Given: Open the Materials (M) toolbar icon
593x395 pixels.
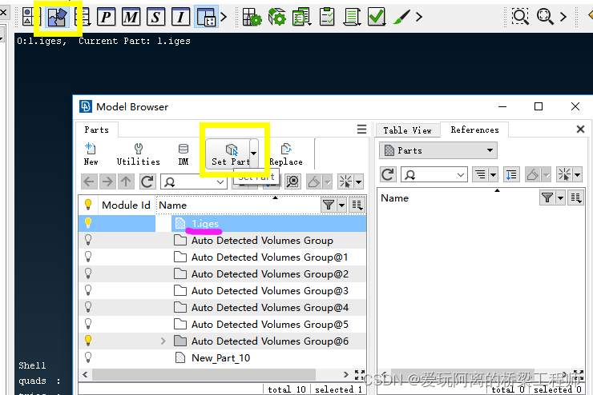Looking at the screenshot, I should [131, 16].
